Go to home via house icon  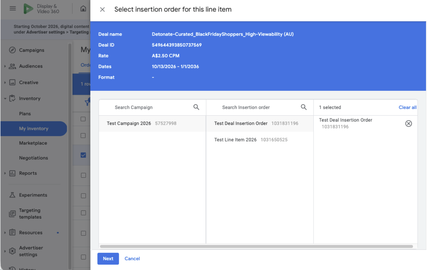(x=83, y=9)
